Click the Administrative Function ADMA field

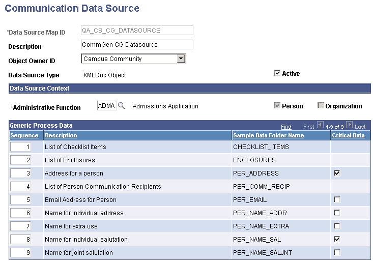pos(107,106)
